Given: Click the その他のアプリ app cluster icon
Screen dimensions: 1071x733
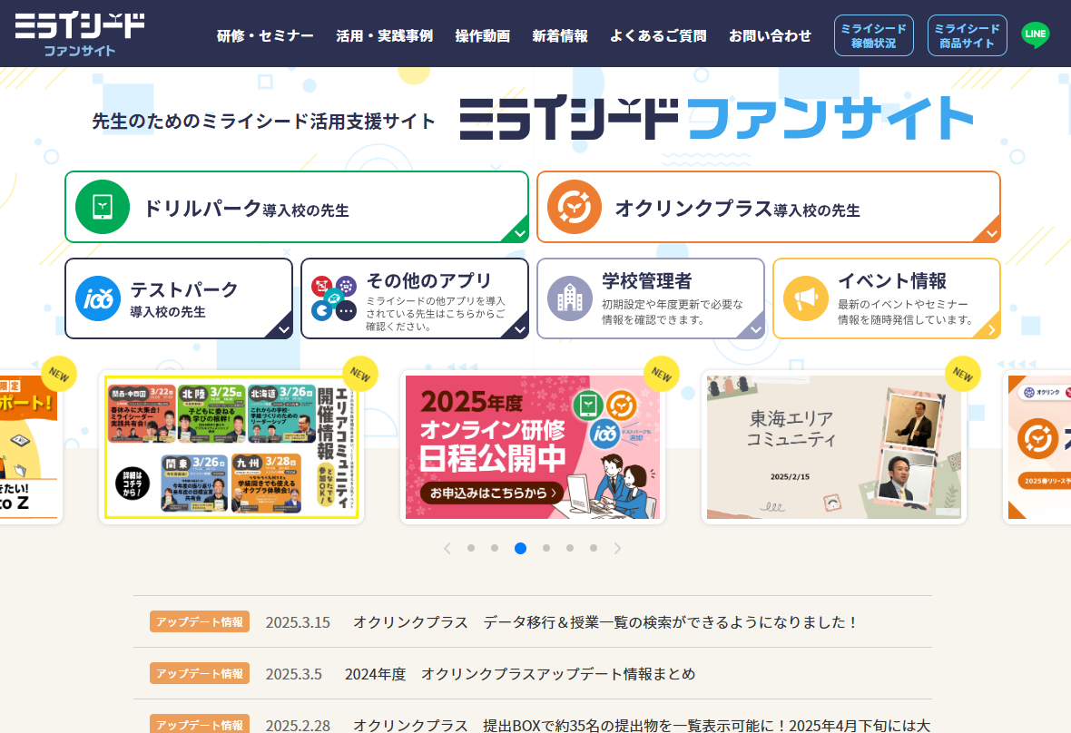Looking at the screenshot, I should [334, 298].
